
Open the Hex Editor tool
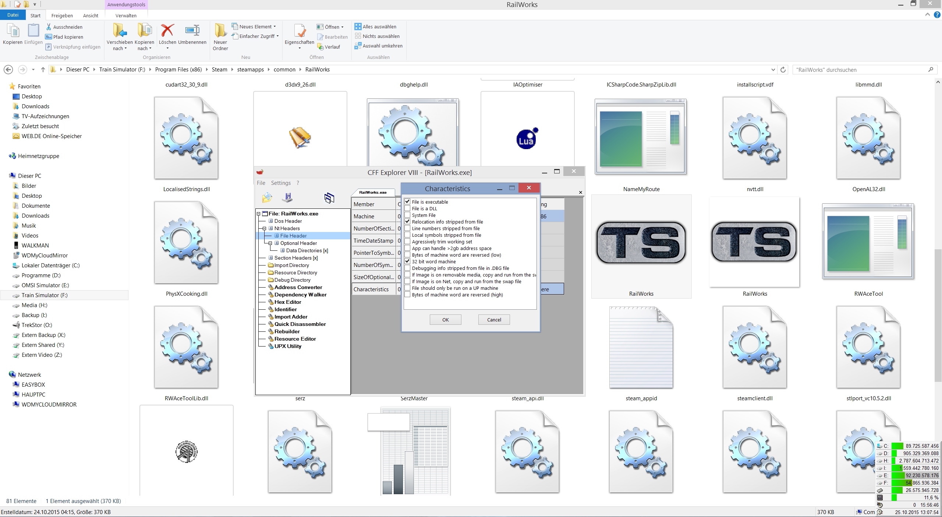[x=287, y=302]
